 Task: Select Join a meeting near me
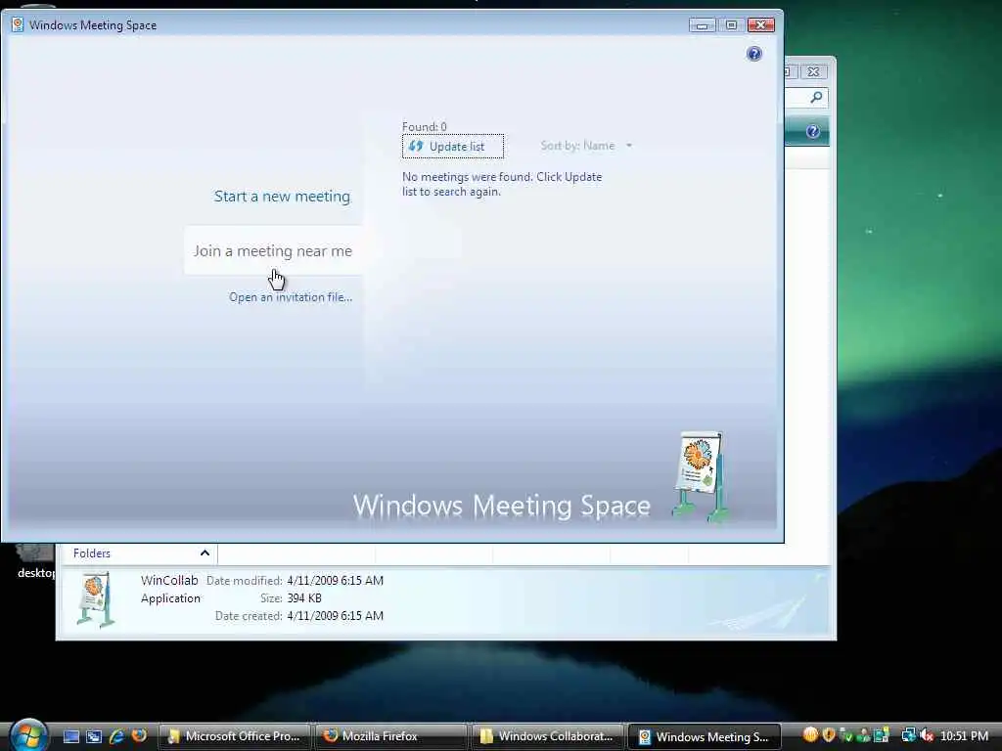273,251
